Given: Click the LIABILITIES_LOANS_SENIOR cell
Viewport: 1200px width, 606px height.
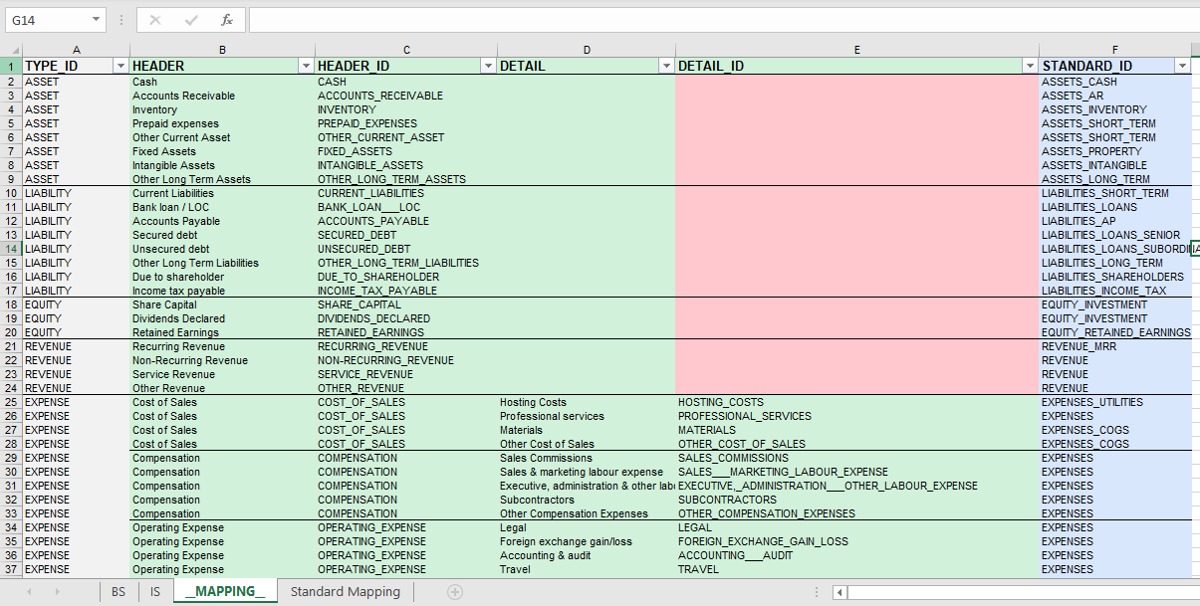Looking at the screenshot, I should point(1115,235).
